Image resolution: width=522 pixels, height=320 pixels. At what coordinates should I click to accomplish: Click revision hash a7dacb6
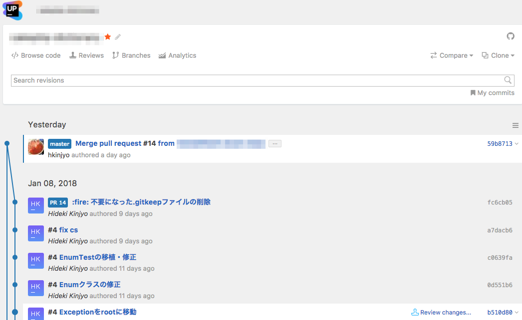coord(500,230)
